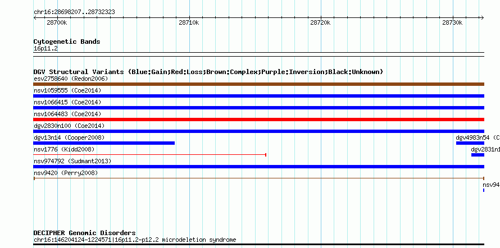Click the thin red nsv1776 loss line
The width and height of the screenshot is (500, 248).
click(x=150, y=155)
